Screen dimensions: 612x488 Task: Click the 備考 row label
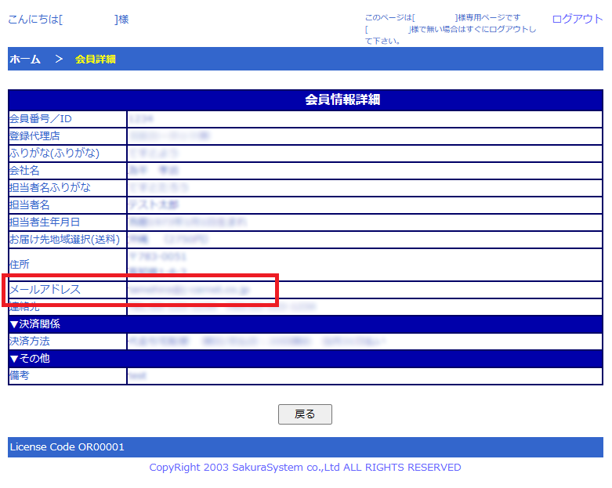tap(19, 376)
